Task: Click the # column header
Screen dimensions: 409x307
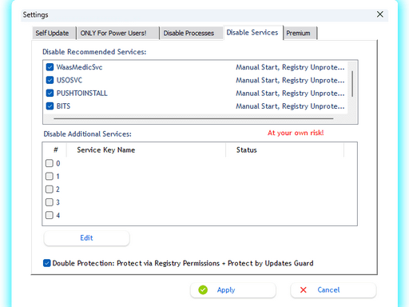Action: click(54, 150)
